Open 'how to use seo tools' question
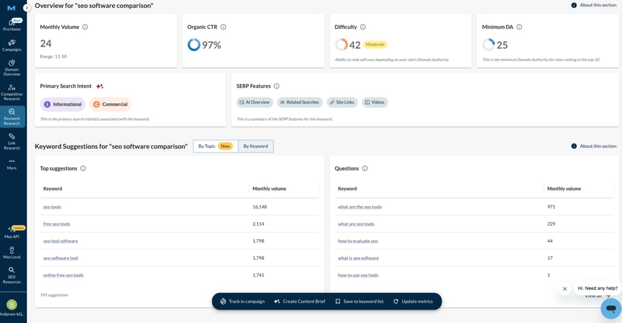 358,275
